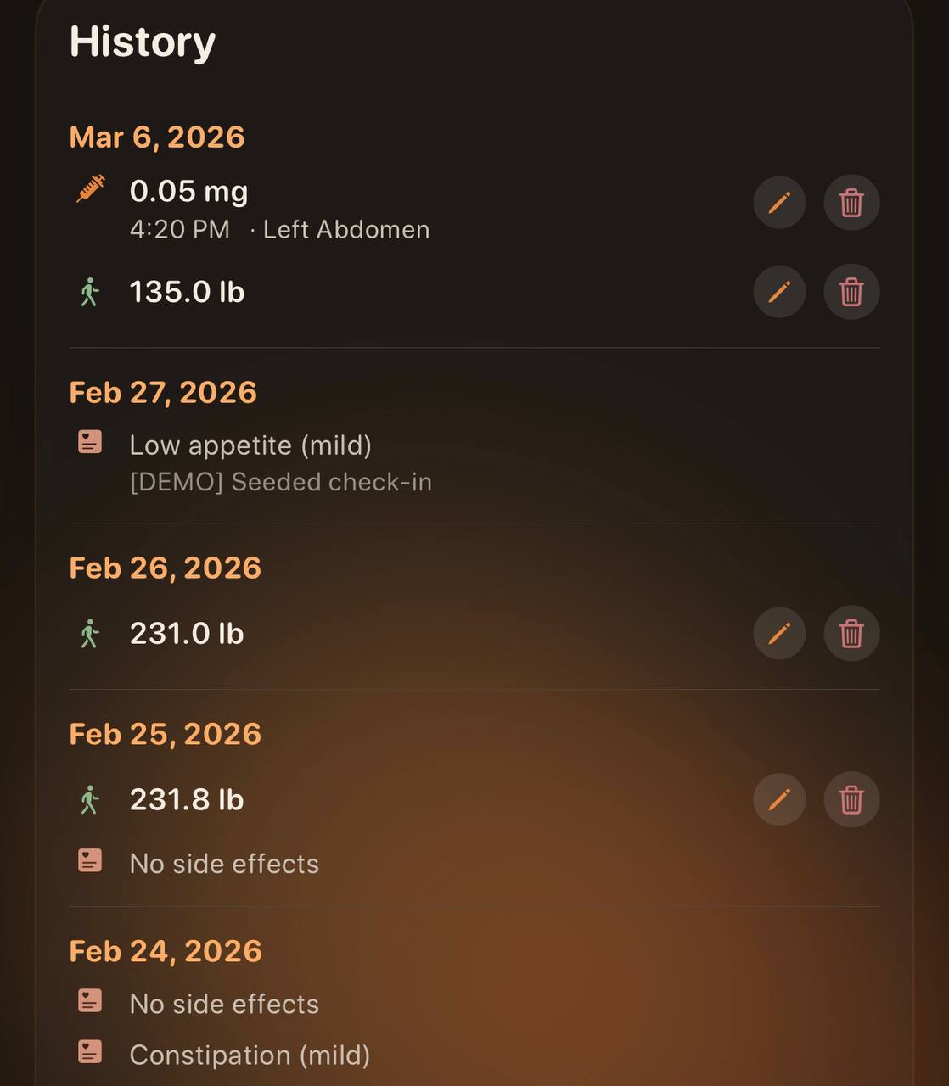This screenshot has height=1086, width=949.
Task: Delete the 135.0 lb weight entry
Action: pos(851,292)
